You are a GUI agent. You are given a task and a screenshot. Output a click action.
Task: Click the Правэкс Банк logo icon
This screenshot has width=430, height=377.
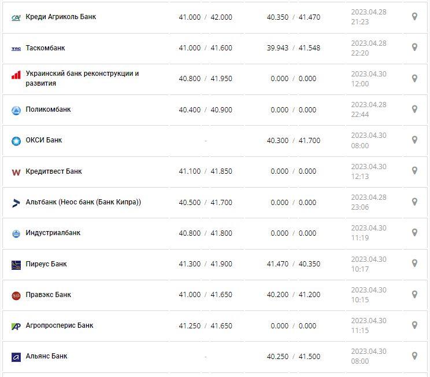click(16, 295)
